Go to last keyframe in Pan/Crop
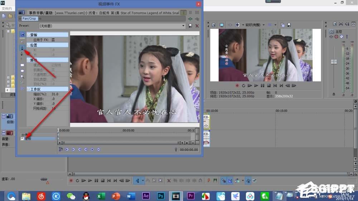Screen dimensions: 358x201 pyautogui.click(x=86, y=149)
